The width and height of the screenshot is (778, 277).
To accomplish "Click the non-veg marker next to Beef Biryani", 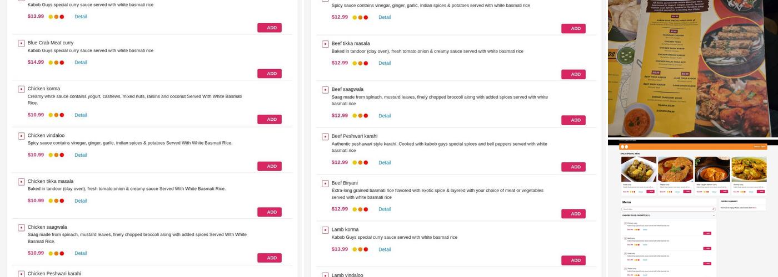I will tap(325, 183).
